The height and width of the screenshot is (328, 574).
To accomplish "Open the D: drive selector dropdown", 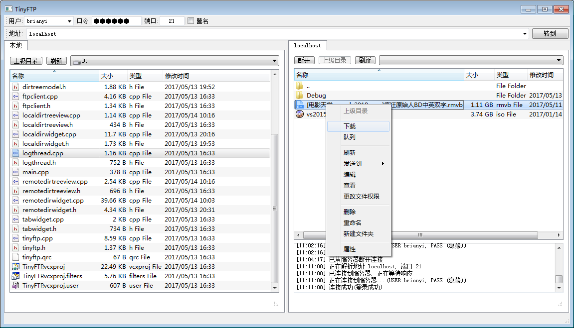I will coord(274,60).
